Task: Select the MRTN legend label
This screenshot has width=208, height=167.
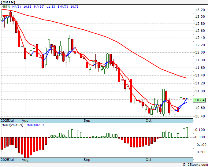Action: [x=6, y=7]
